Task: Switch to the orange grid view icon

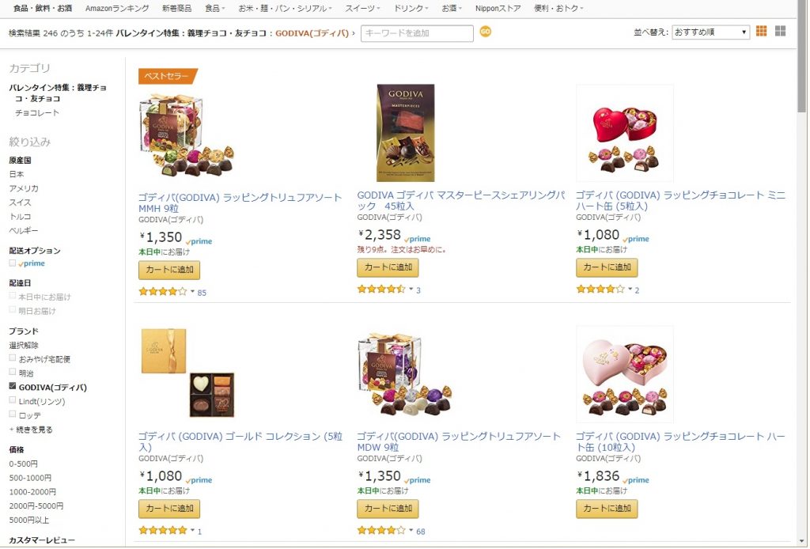Action: point(761,31)
